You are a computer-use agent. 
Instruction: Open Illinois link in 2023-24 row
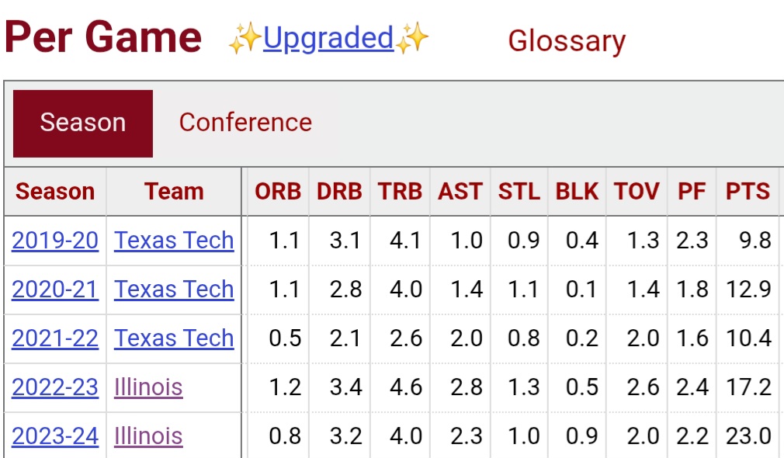pyautogui.click(x=148, y=436)
